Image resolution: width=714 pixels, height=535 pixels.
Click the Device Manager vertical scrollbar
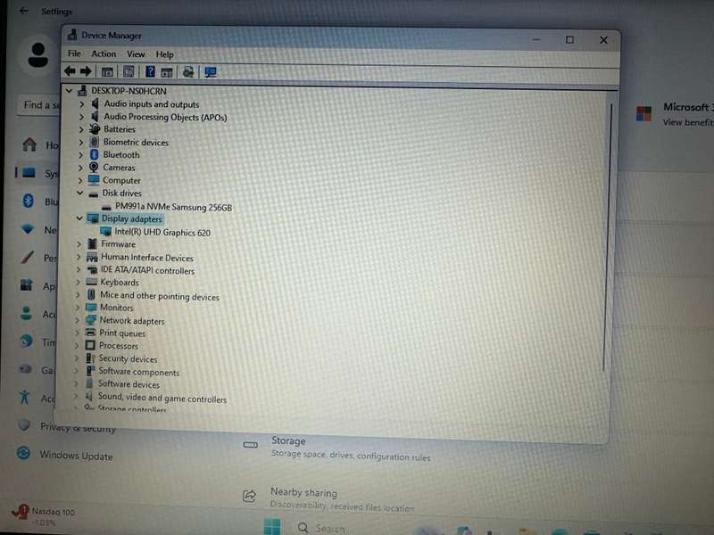(607, 236)
